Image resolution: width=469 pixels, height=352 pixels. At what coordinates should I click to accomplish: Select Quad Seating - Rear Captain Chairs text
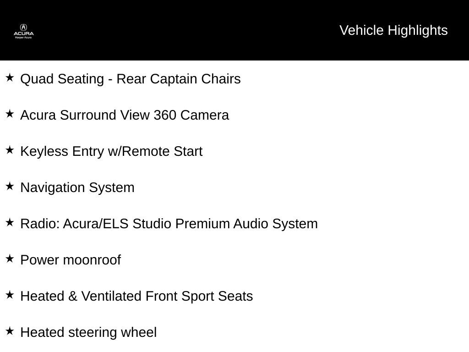(131, 79)
